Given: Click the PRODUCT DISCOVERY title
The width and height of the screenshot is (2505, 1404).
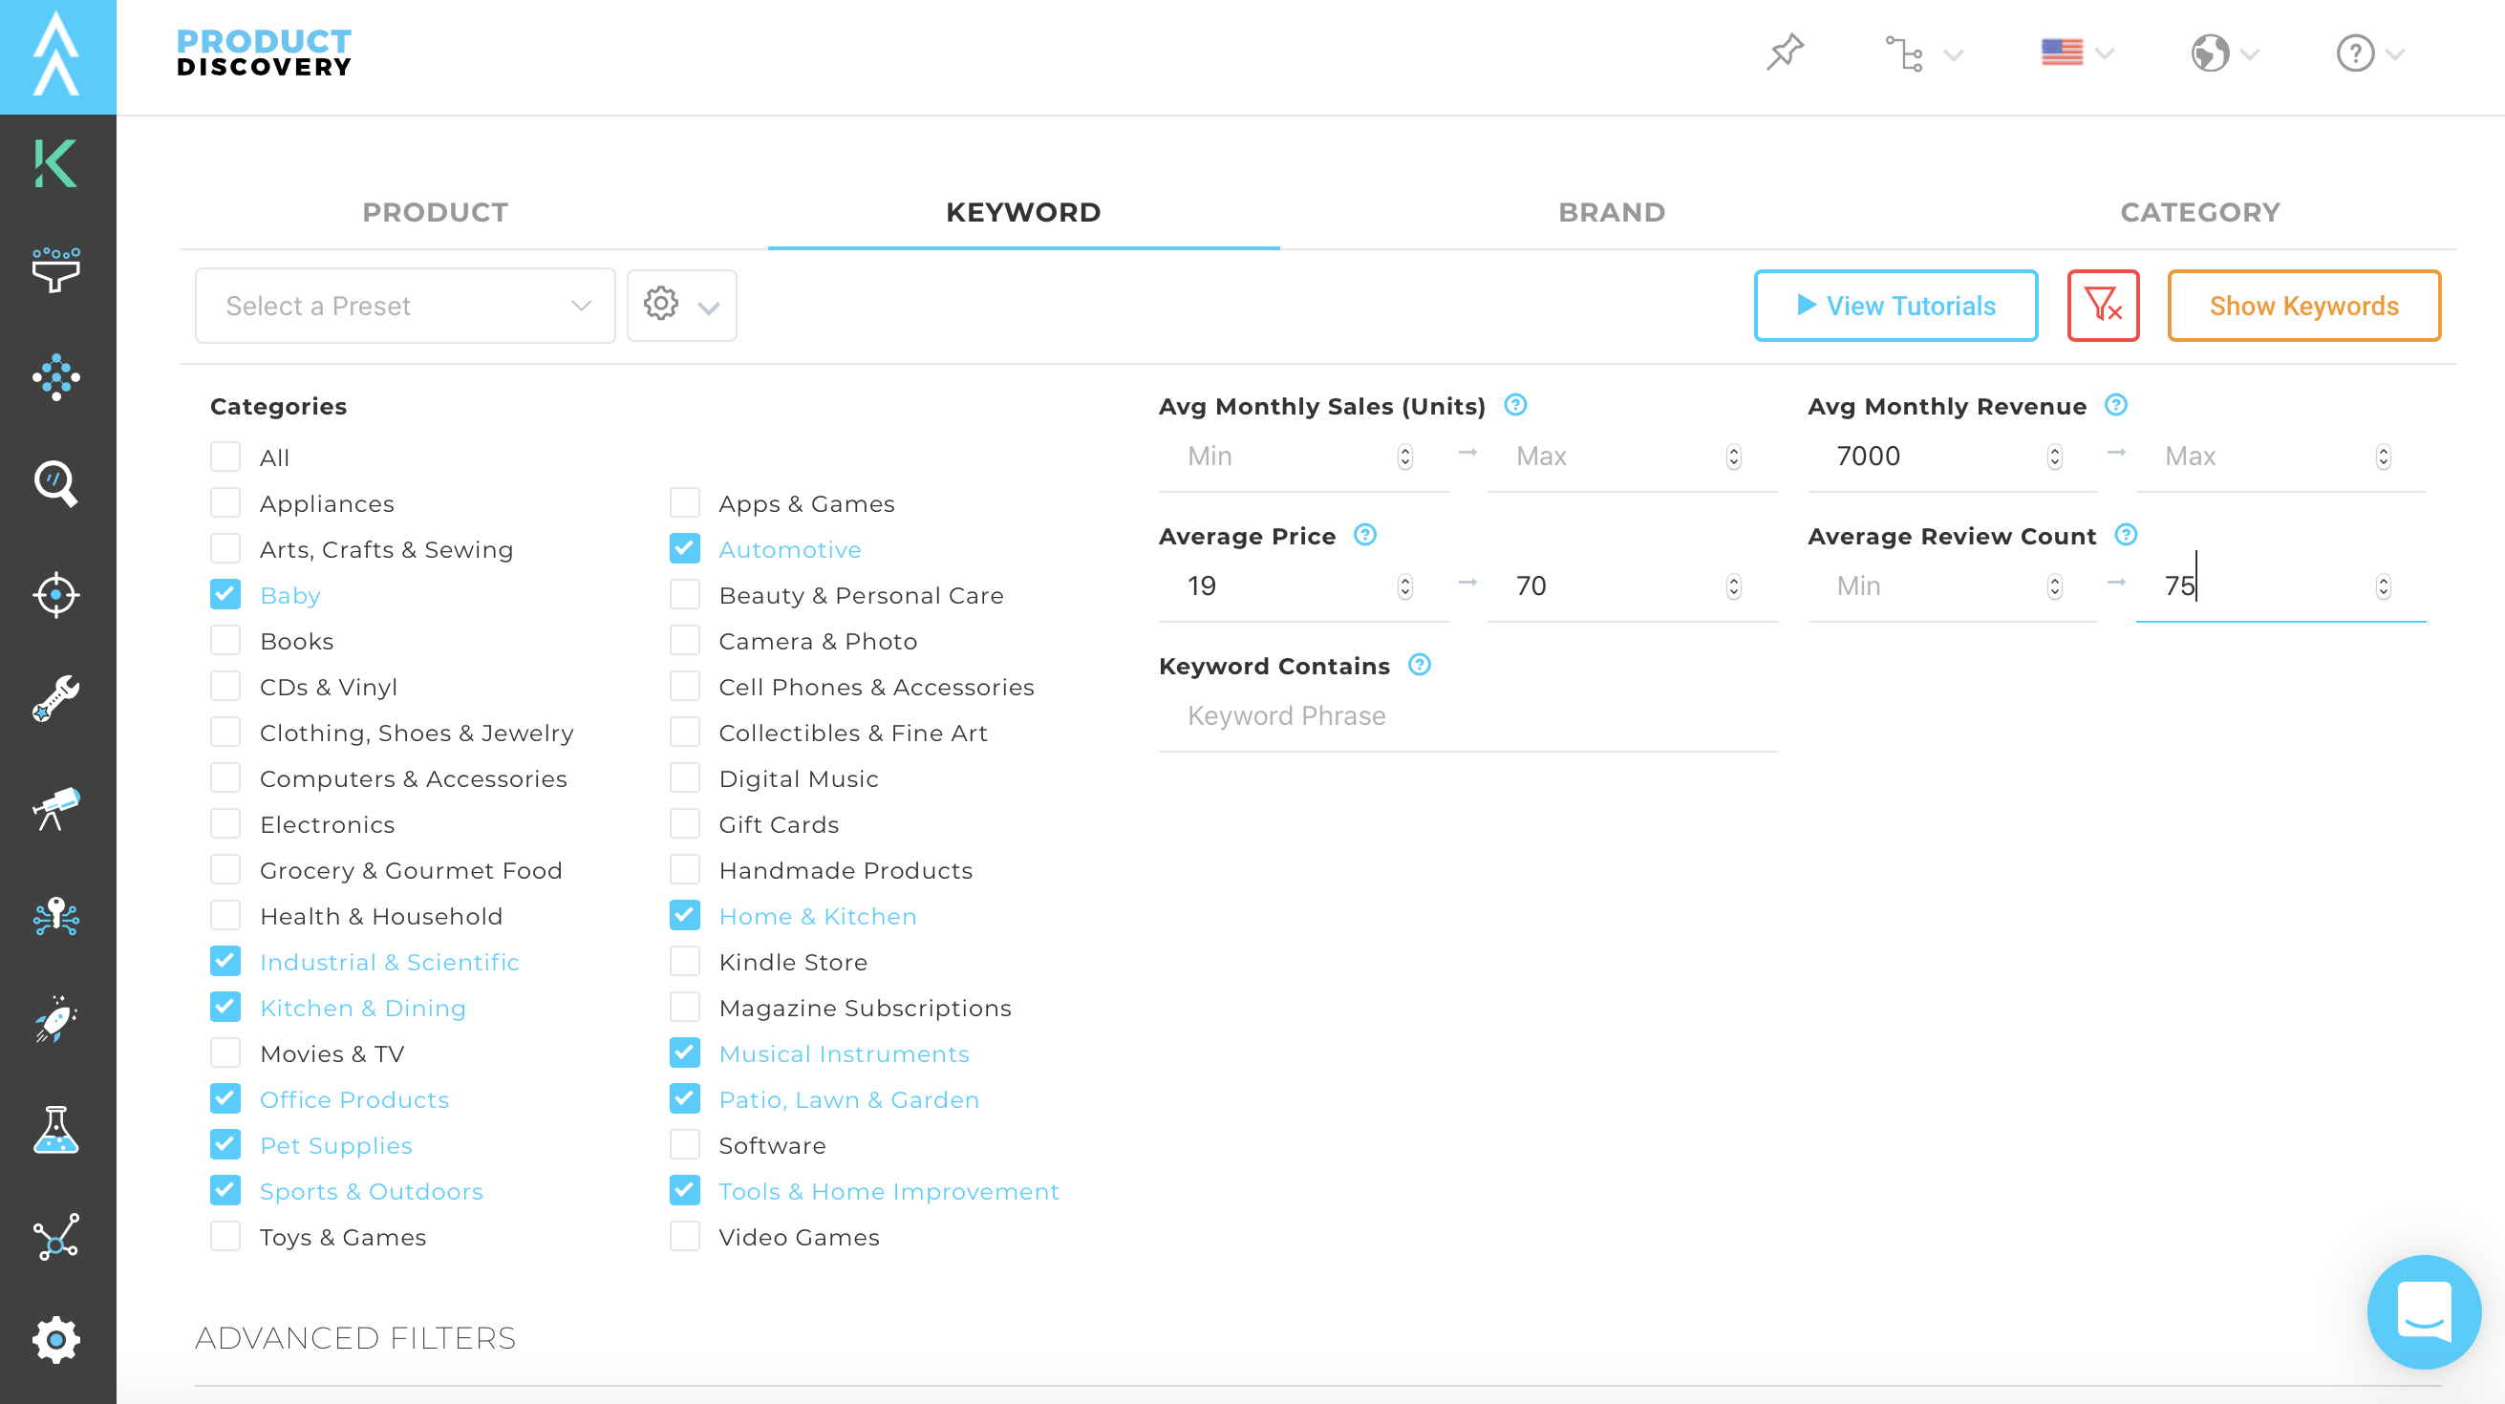Looking at the screenshot, I should (x=264, y=53).
